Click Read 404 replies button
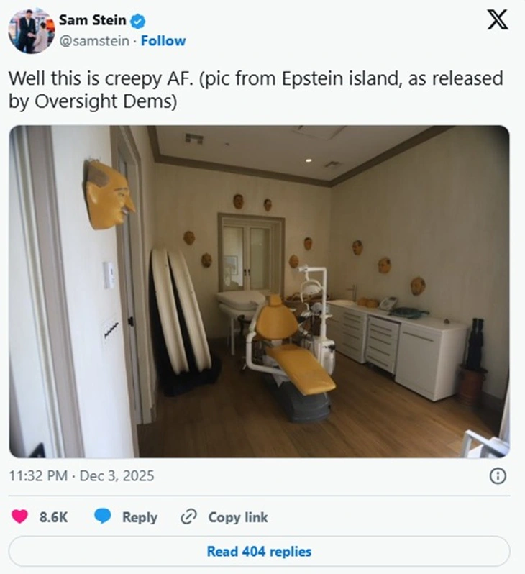 point(259,551)
